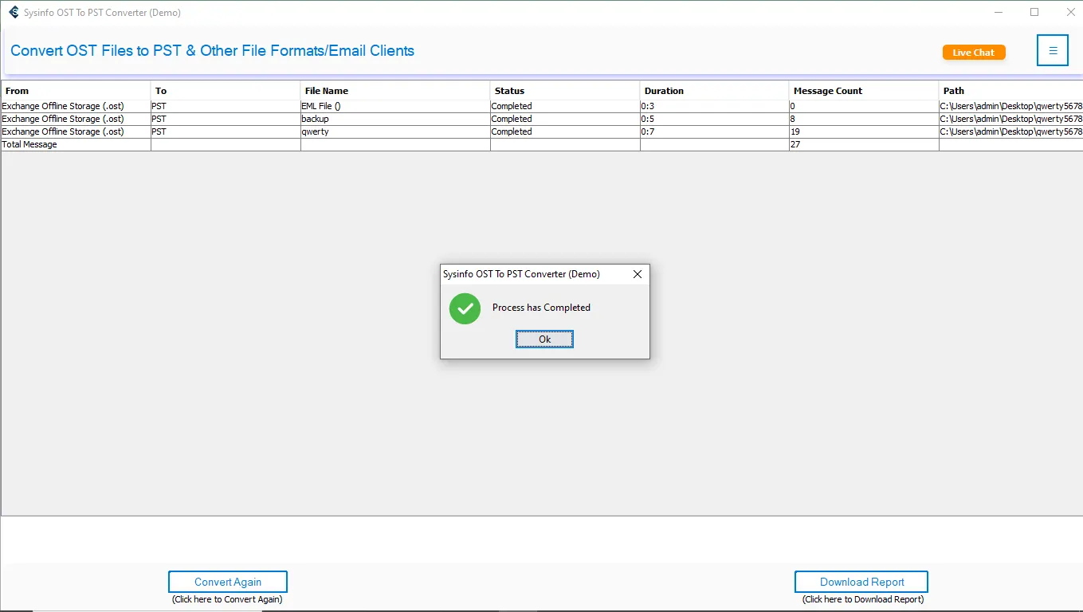Image resolution: width=1083 pixels, height=612 pixels.
Task: Click the Convert Again button
Action: pos(228,582)
